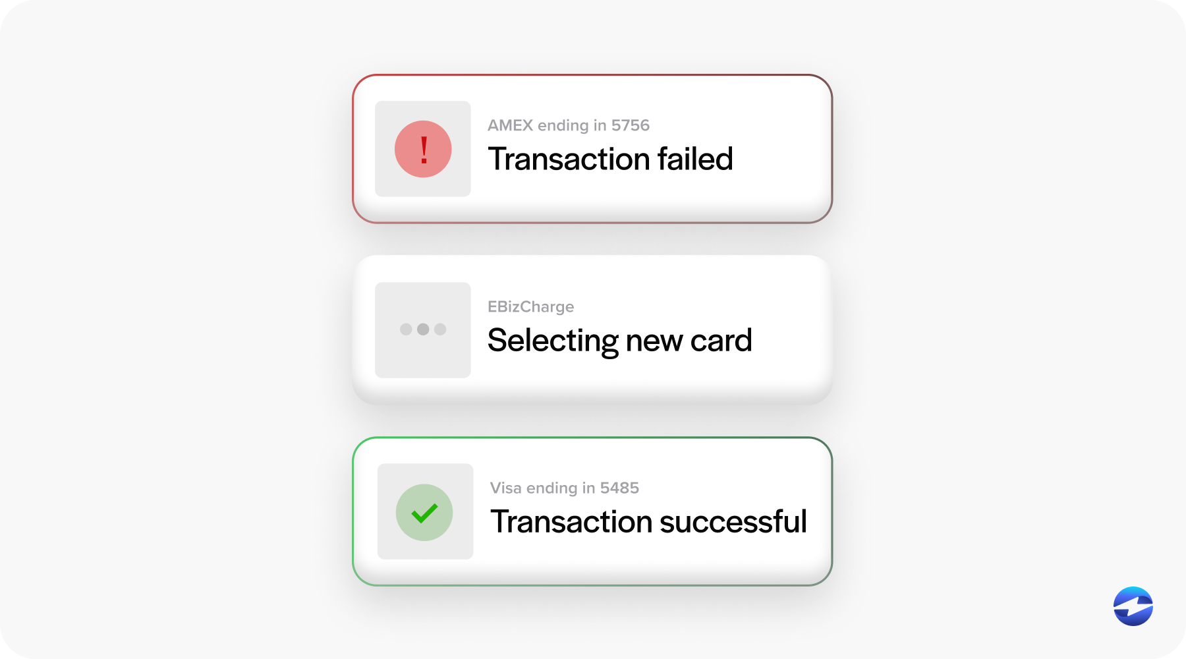Viewport: 1186px width, 659px height.
Task: Select the "Transaction failed" heading
Action: [610, 159]
